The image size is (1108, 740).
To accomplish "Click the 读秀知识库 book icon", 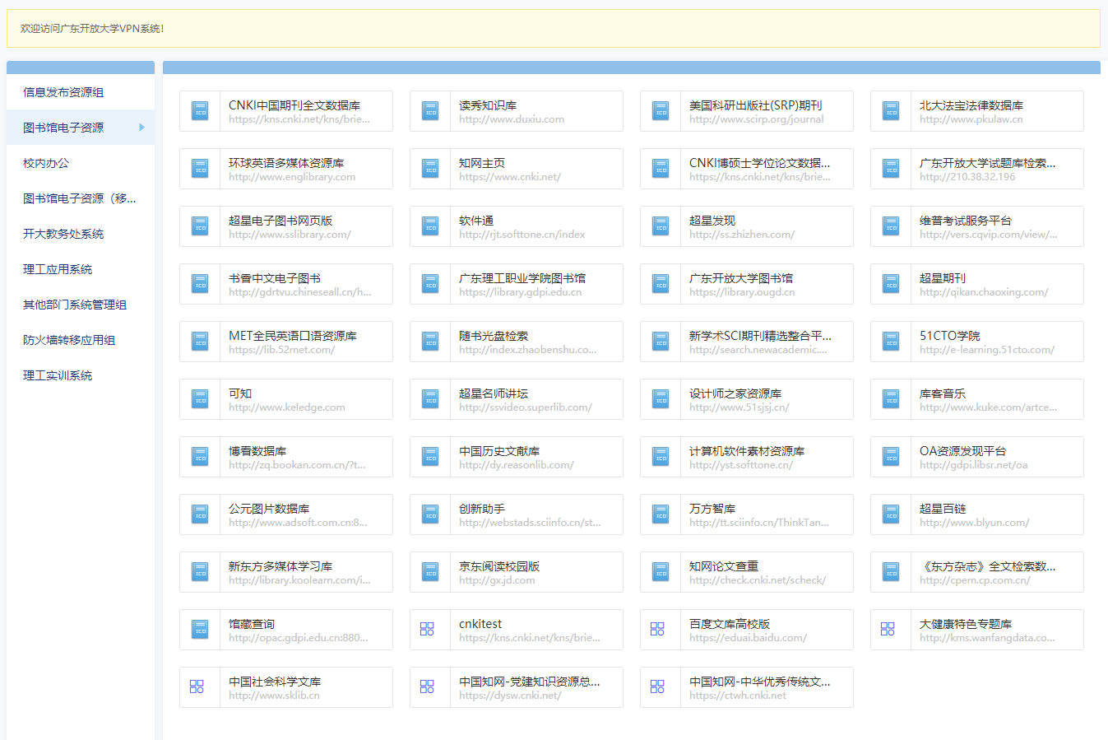I will [x=430, y=111].
